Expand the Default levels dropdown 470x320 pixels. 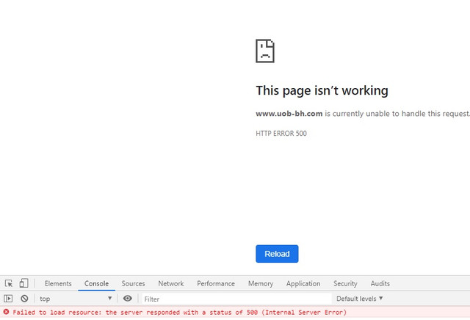click(359, 299)
